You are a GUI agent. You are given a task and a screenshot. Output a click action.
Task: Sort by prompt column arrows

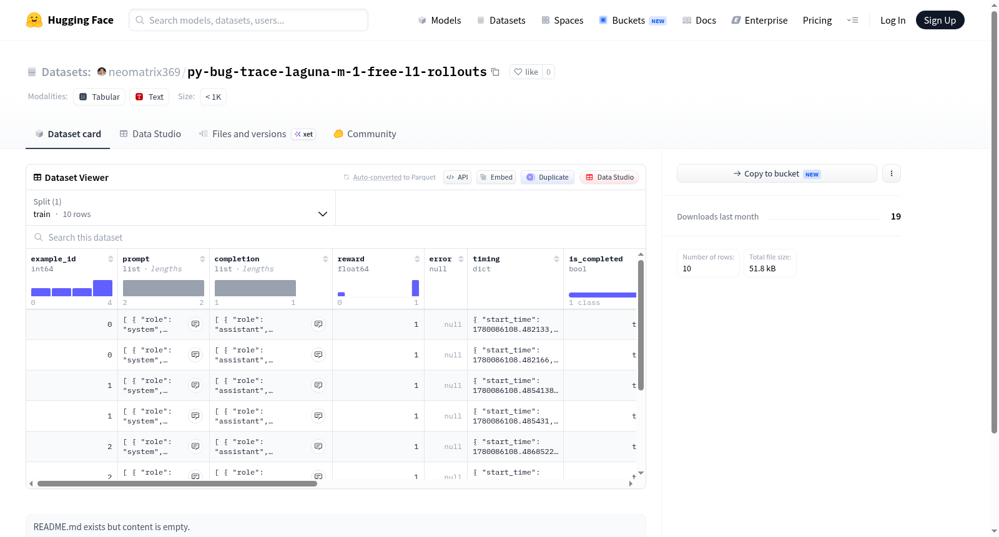202,259
